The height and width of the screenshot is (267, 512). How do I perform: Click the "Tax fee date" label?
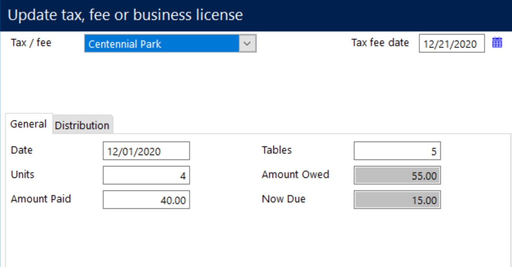pos(380,43)
